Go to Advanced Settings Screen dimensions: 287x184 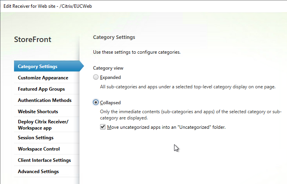click(47, 172)
